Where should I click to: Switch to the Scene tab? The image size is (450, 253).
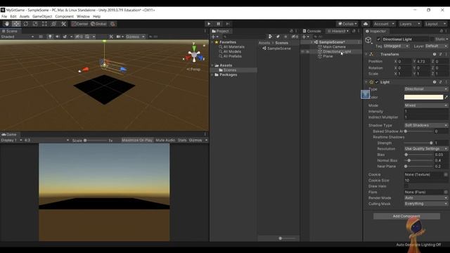(x=10, y=31)
